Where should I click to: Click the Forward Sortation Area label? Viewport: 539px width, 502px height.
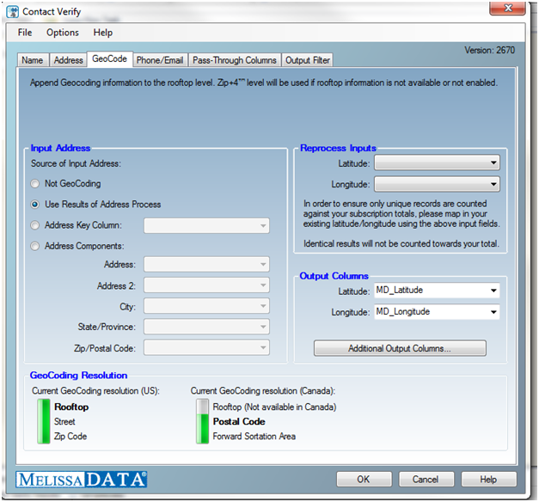click(254, 437)
